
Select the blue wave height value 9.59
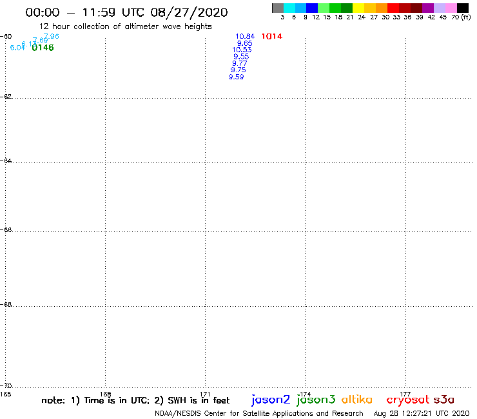coord(237,77)
